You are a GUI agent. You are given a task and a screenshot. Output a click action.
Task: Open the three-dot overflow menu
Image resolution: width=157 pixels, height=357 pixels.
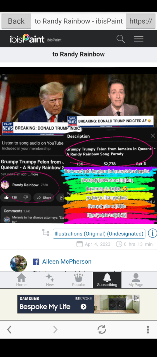tap(148, 329)
